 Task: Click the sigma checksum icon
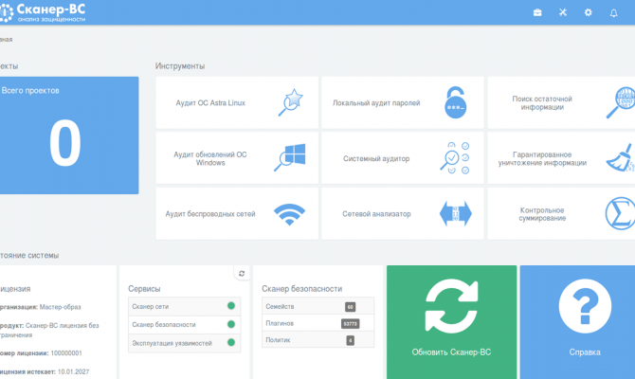[x=620, y=213]
